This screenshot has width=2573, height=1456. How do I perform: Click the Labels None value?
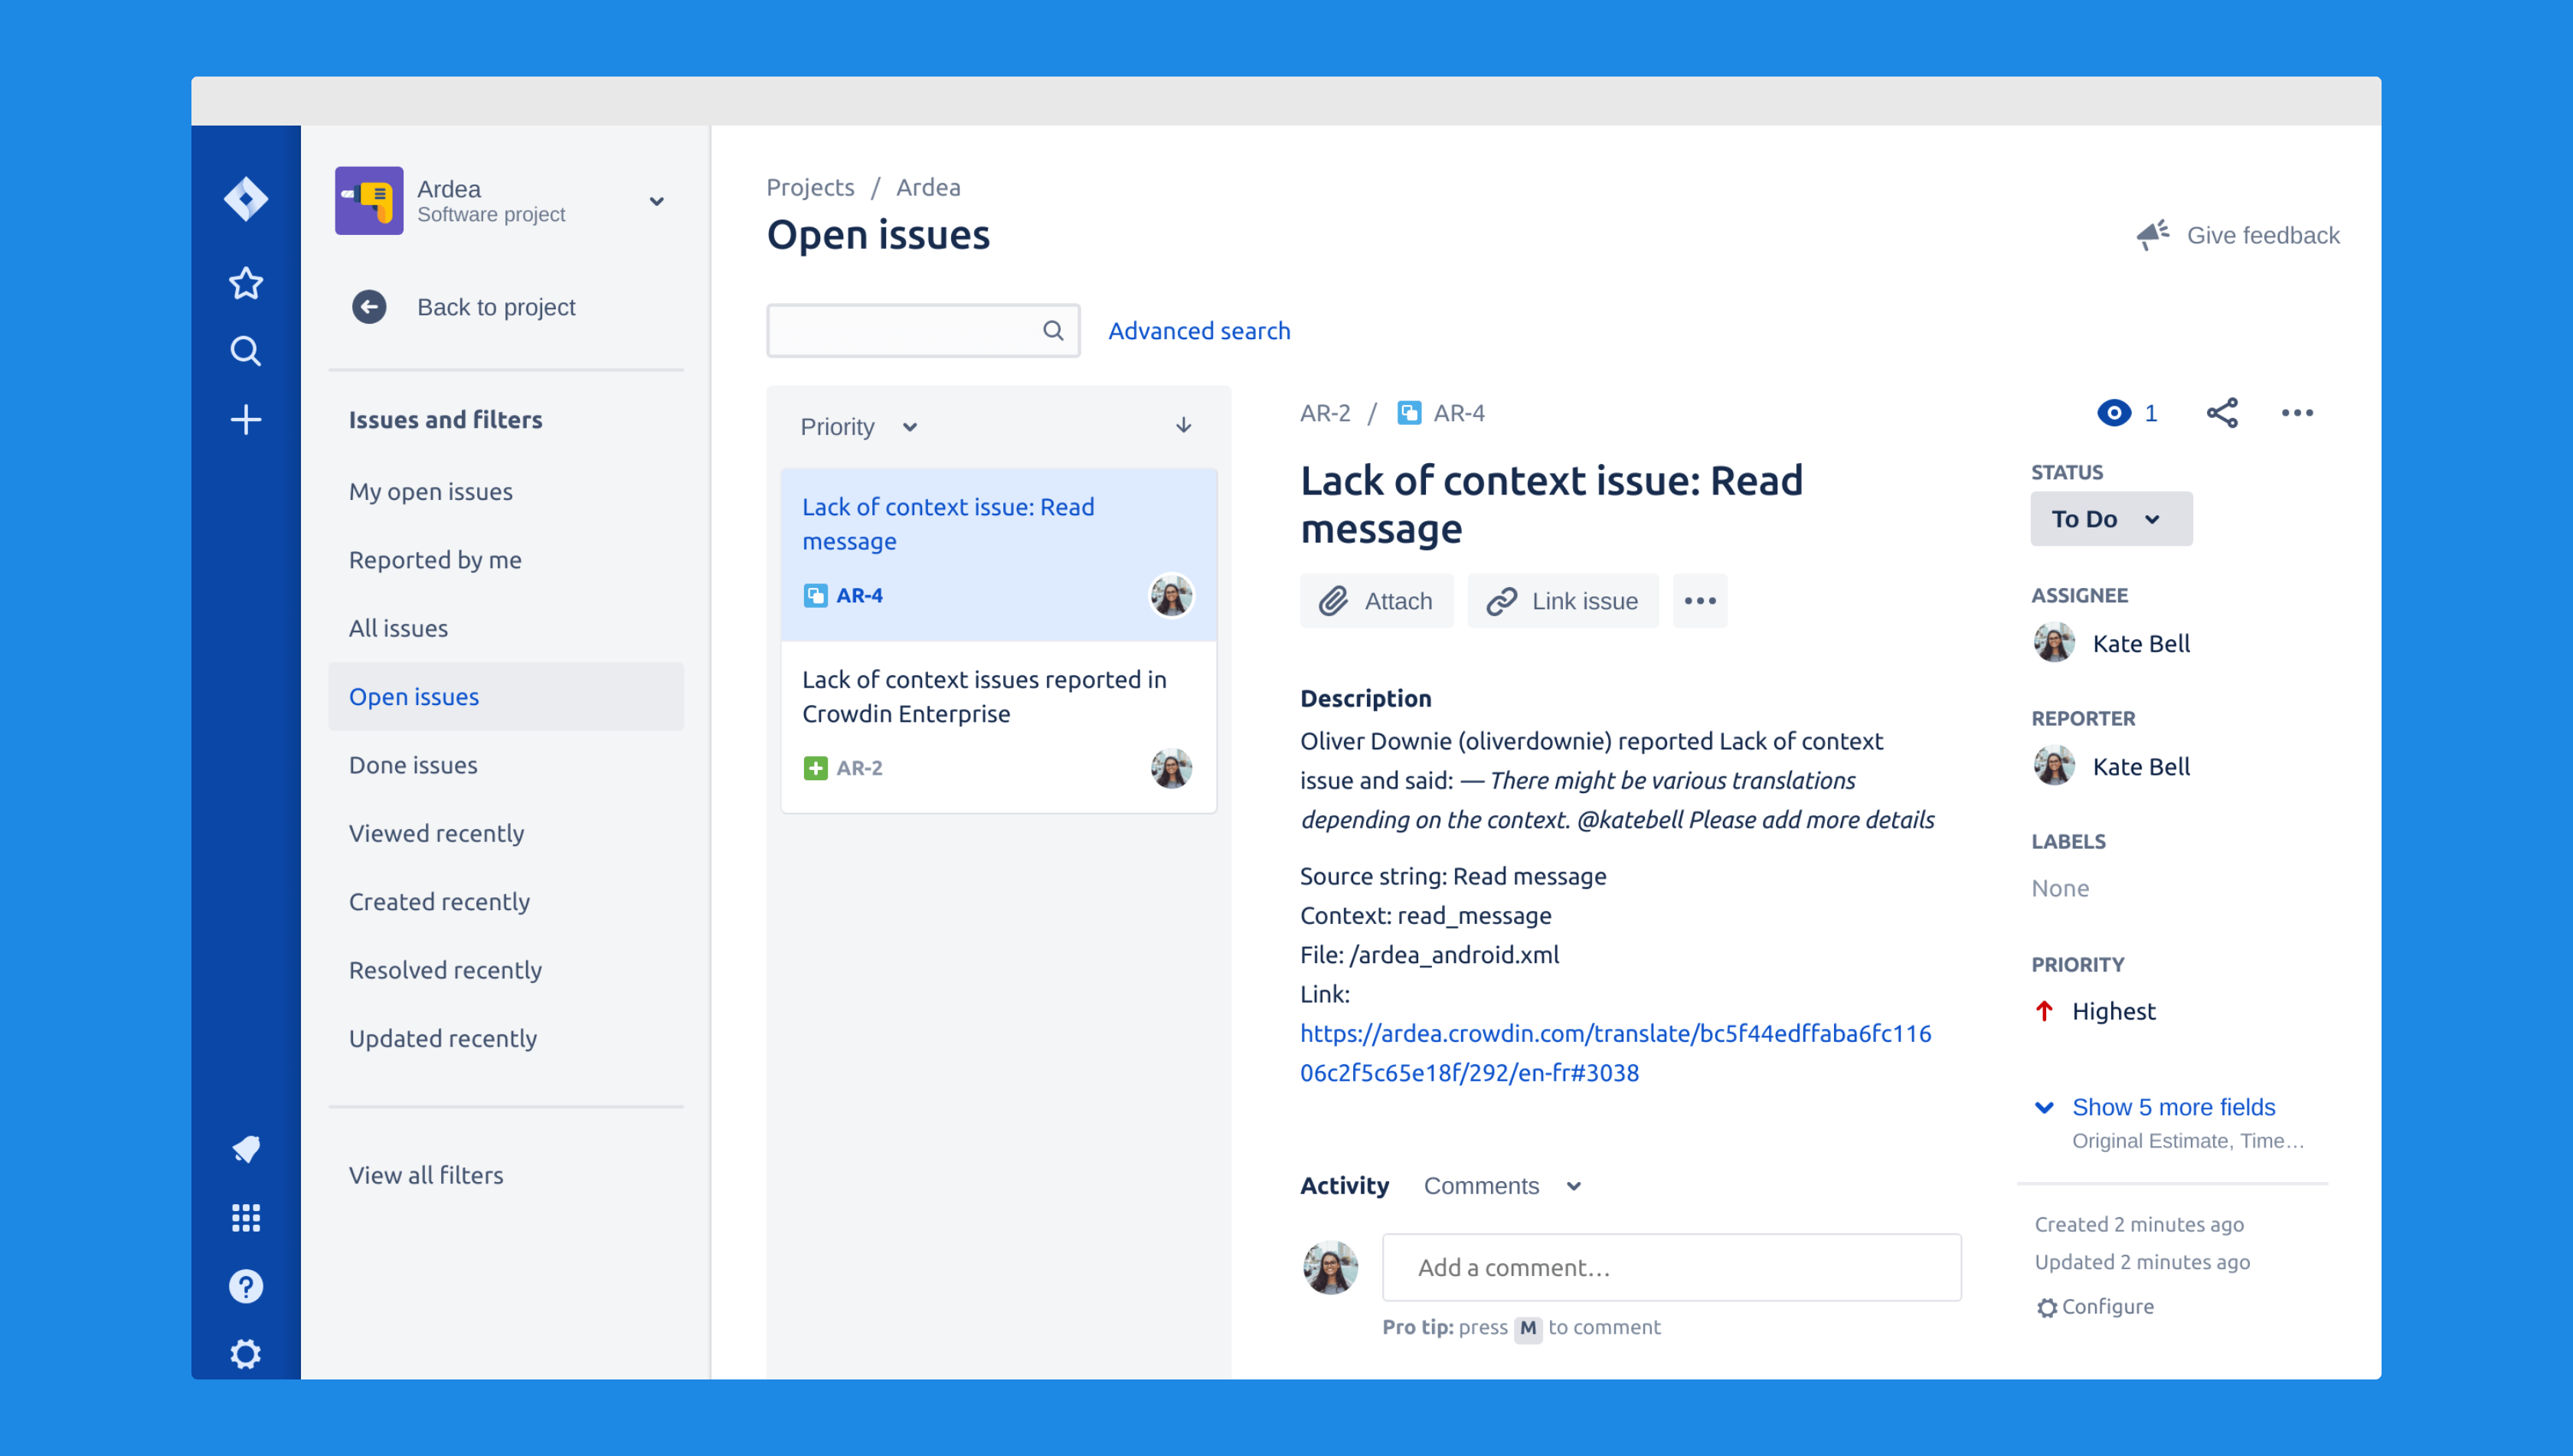click(x=2059, y=888)
